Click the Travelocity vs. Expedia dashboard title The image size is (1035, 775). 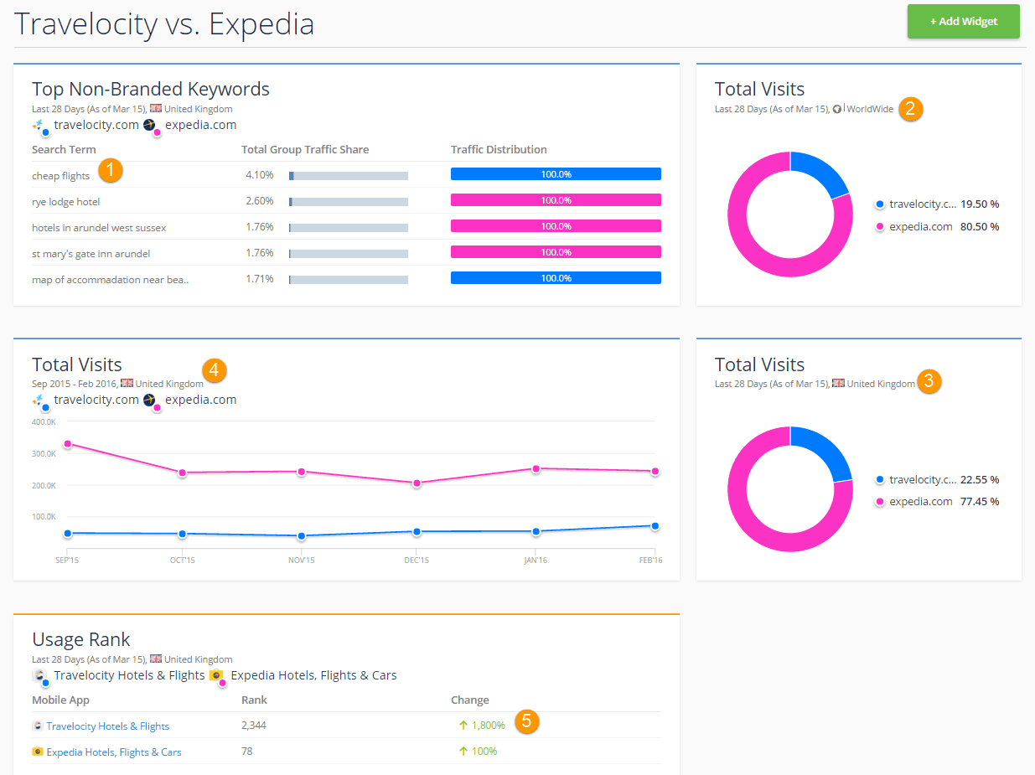pos(165,24)
